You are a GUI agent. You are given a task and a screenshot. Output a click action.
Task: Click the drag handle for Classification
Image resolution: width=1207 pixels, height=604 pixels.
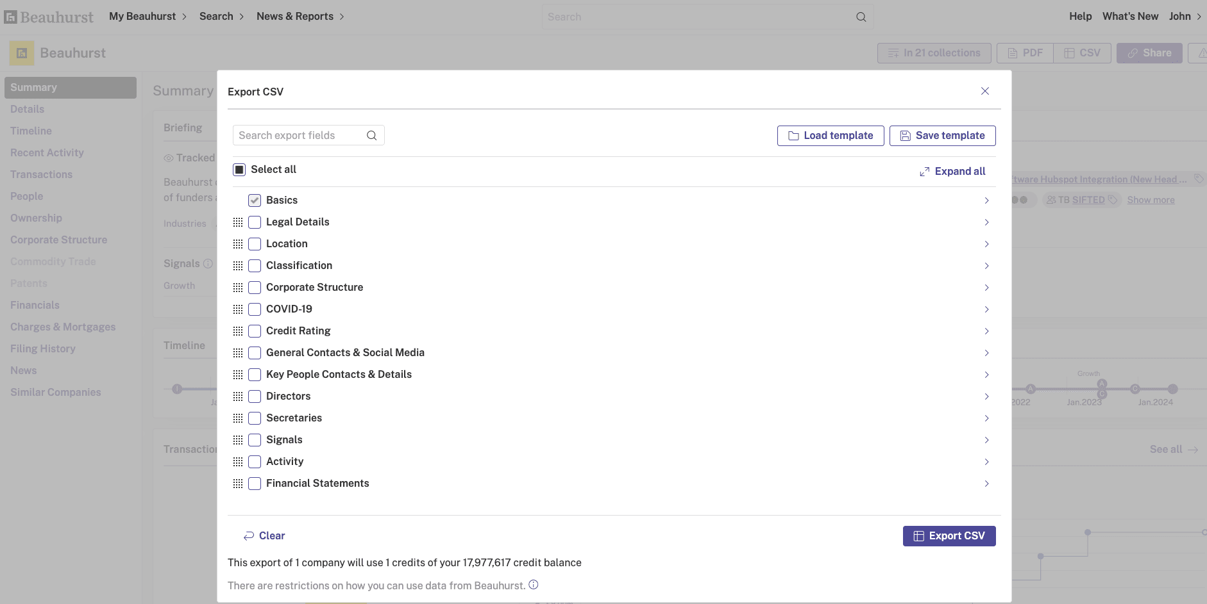click(x=238, y=266)
